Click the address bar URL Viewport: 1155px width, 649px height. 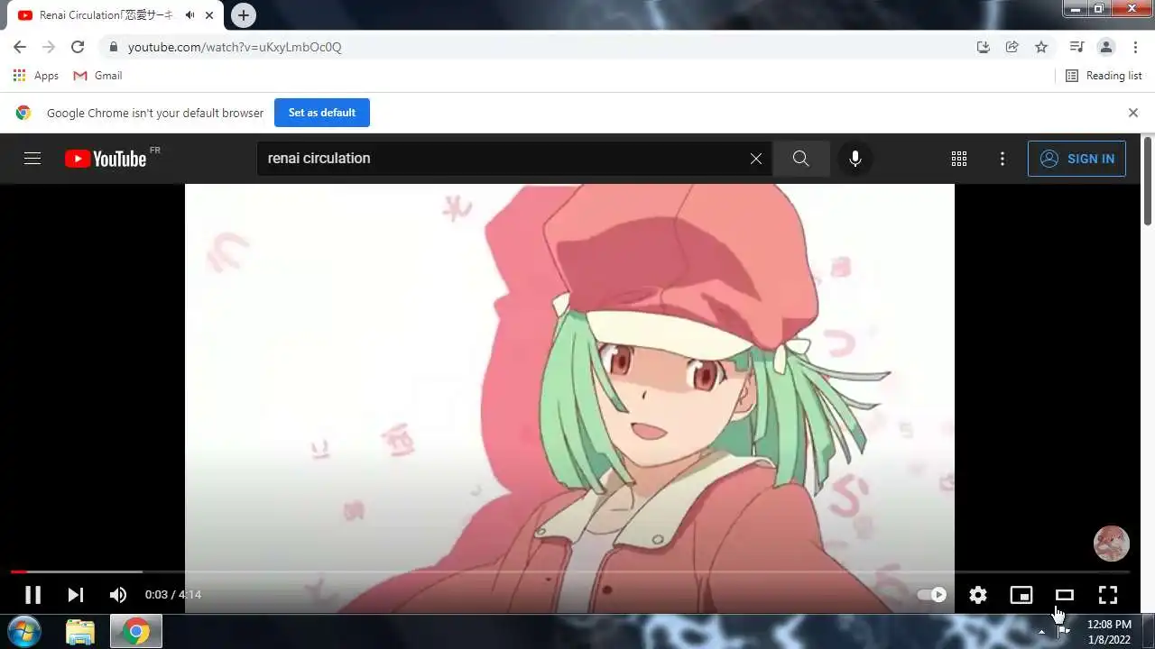tap(235, 47)
